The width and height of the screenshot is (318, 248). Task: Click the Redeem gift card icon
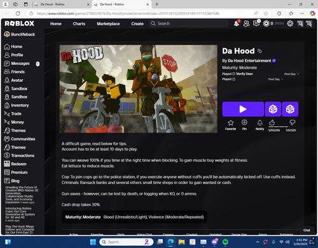pyautogui.click(x=7, y=164)
